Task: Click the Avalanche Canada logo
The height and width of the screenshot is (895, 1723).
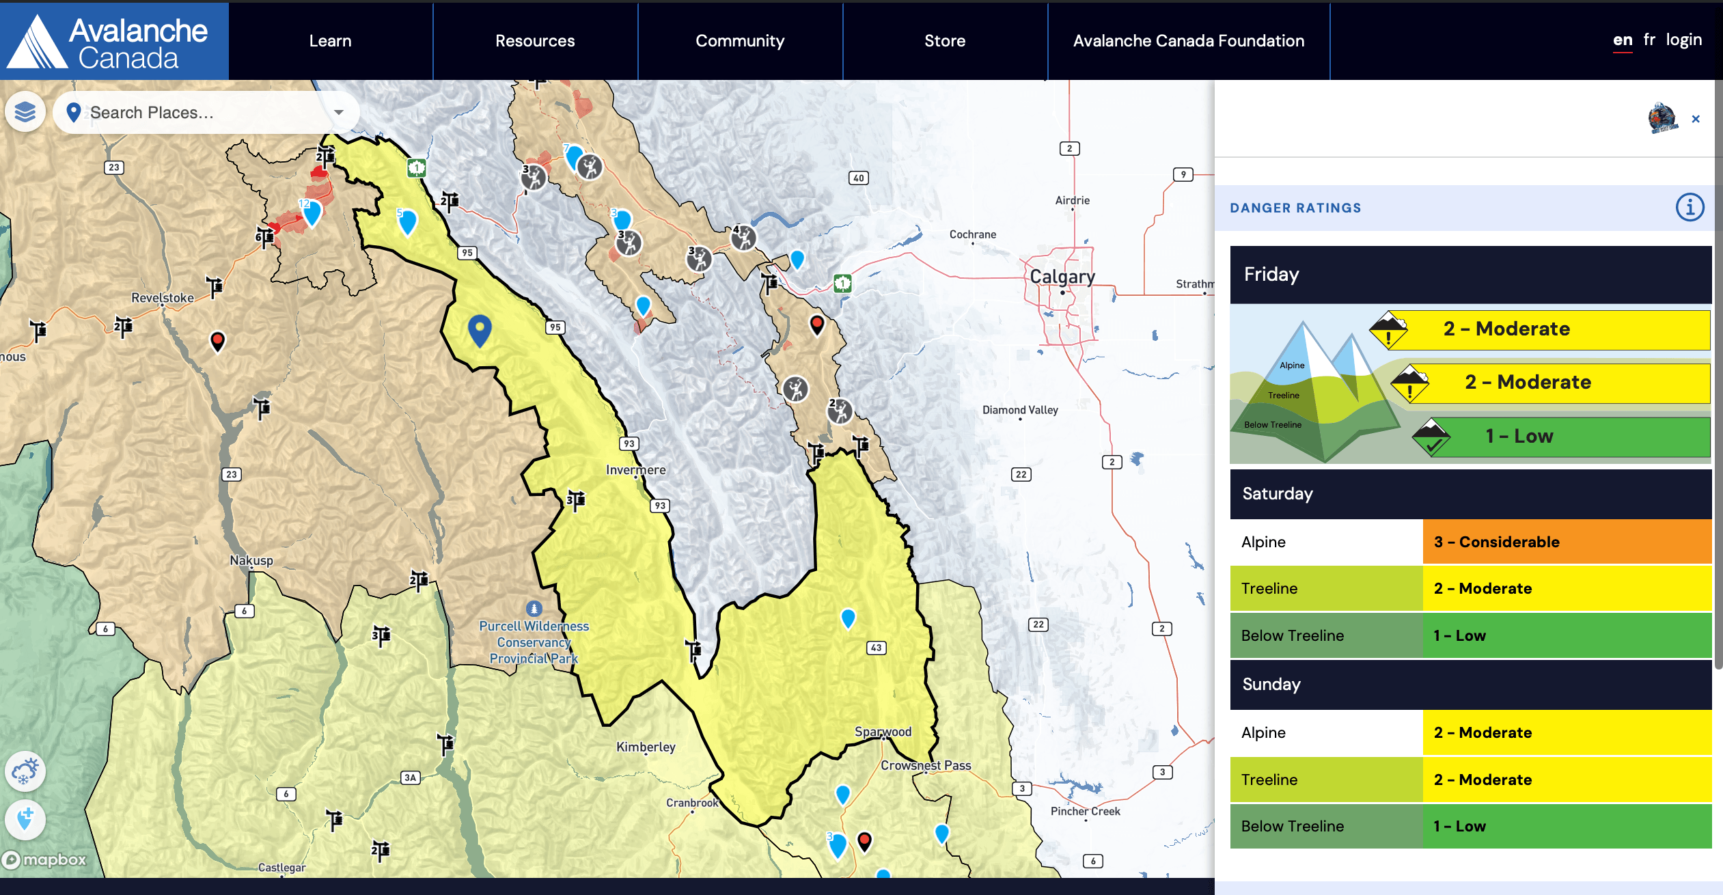Action: (114, 41)
